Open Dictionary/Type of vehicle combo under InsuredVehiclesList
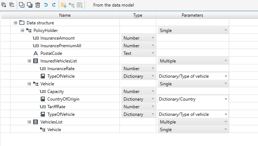This screenshot has height=146, width=258. [193, 76]
